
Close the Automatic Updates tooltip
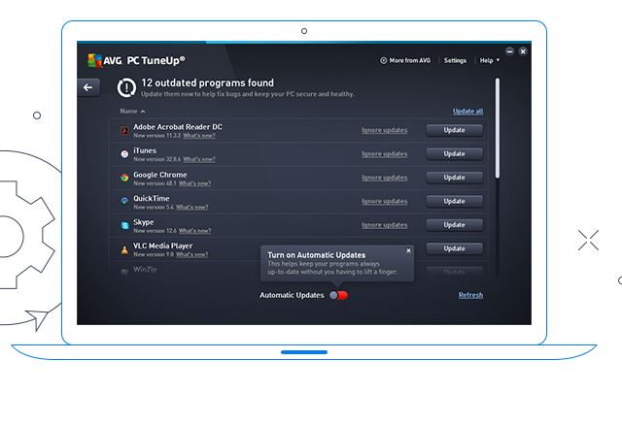point(408,250)
